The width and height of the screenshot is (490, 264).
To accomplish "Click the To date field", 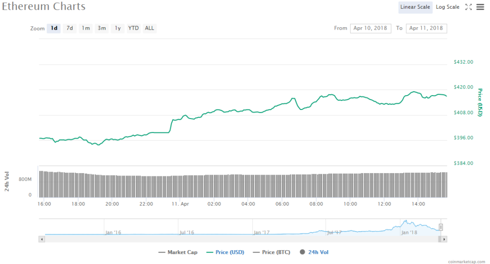I will click(x=426, y=28).
